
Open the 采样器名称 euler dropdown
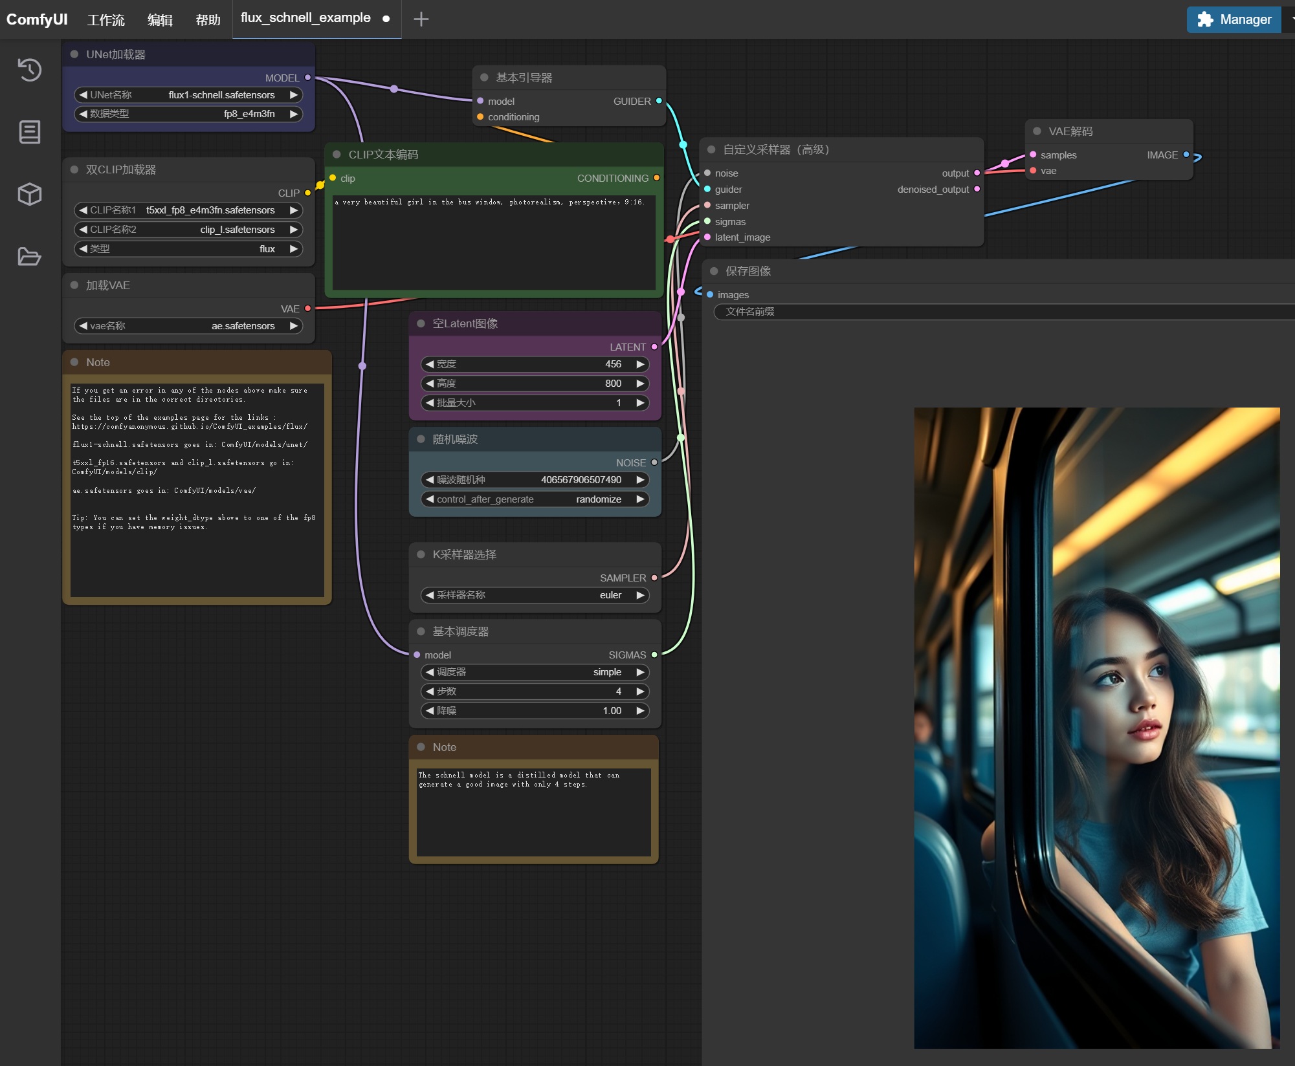click(535, 595)
